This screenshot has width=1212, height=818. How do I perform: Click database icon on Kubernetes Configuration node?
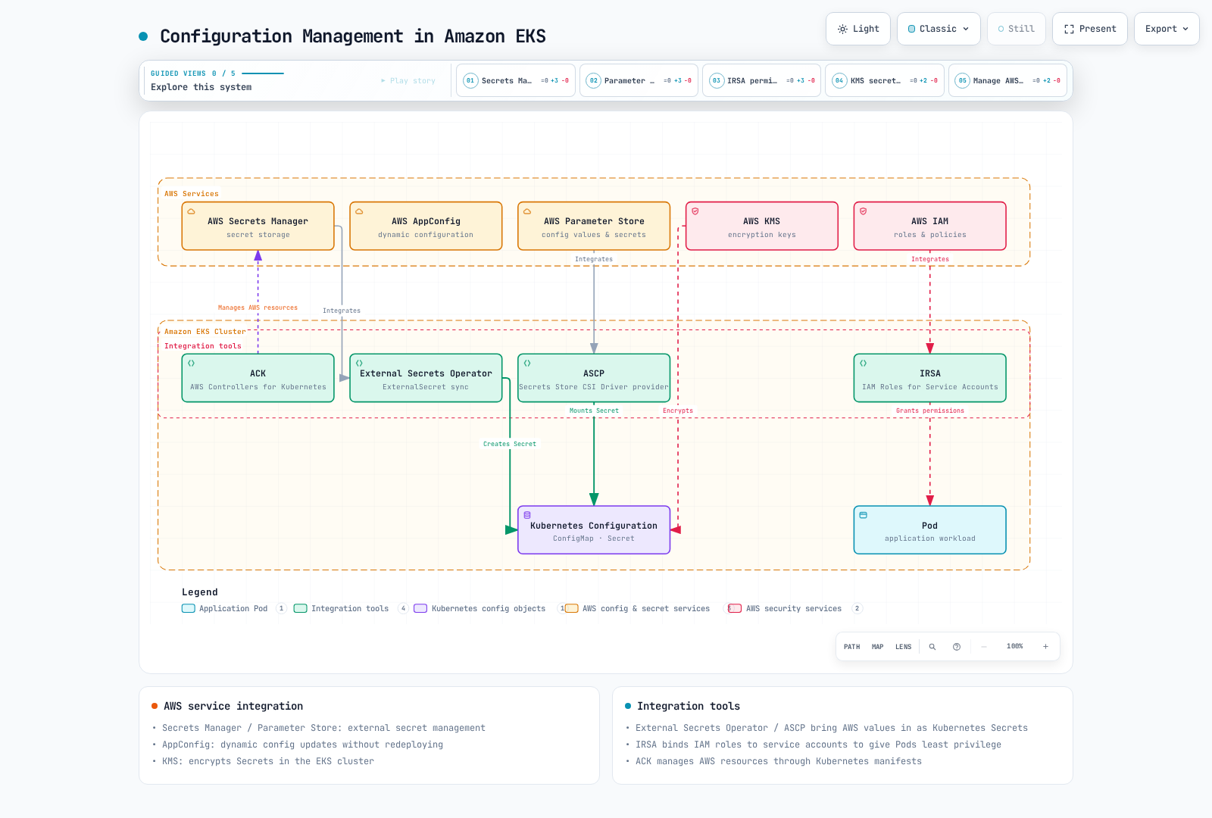(527, 515)
